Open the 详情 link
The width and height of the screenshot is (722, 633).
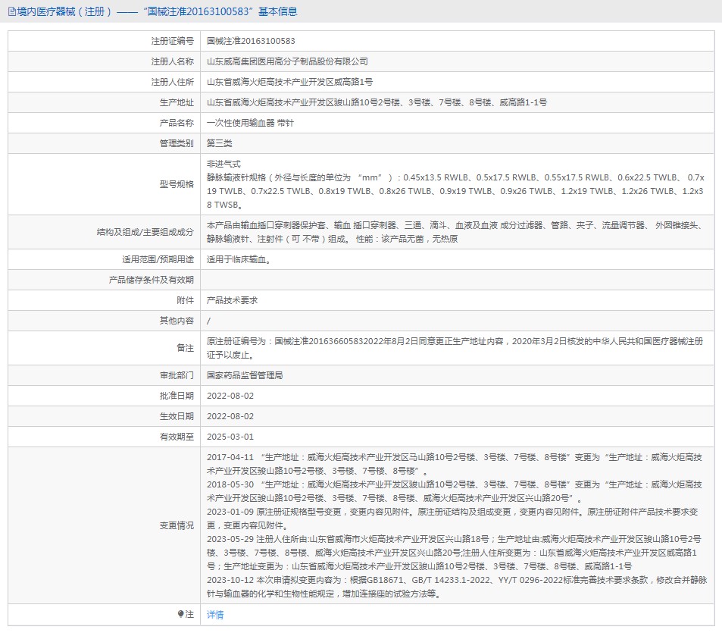point(215,615)
